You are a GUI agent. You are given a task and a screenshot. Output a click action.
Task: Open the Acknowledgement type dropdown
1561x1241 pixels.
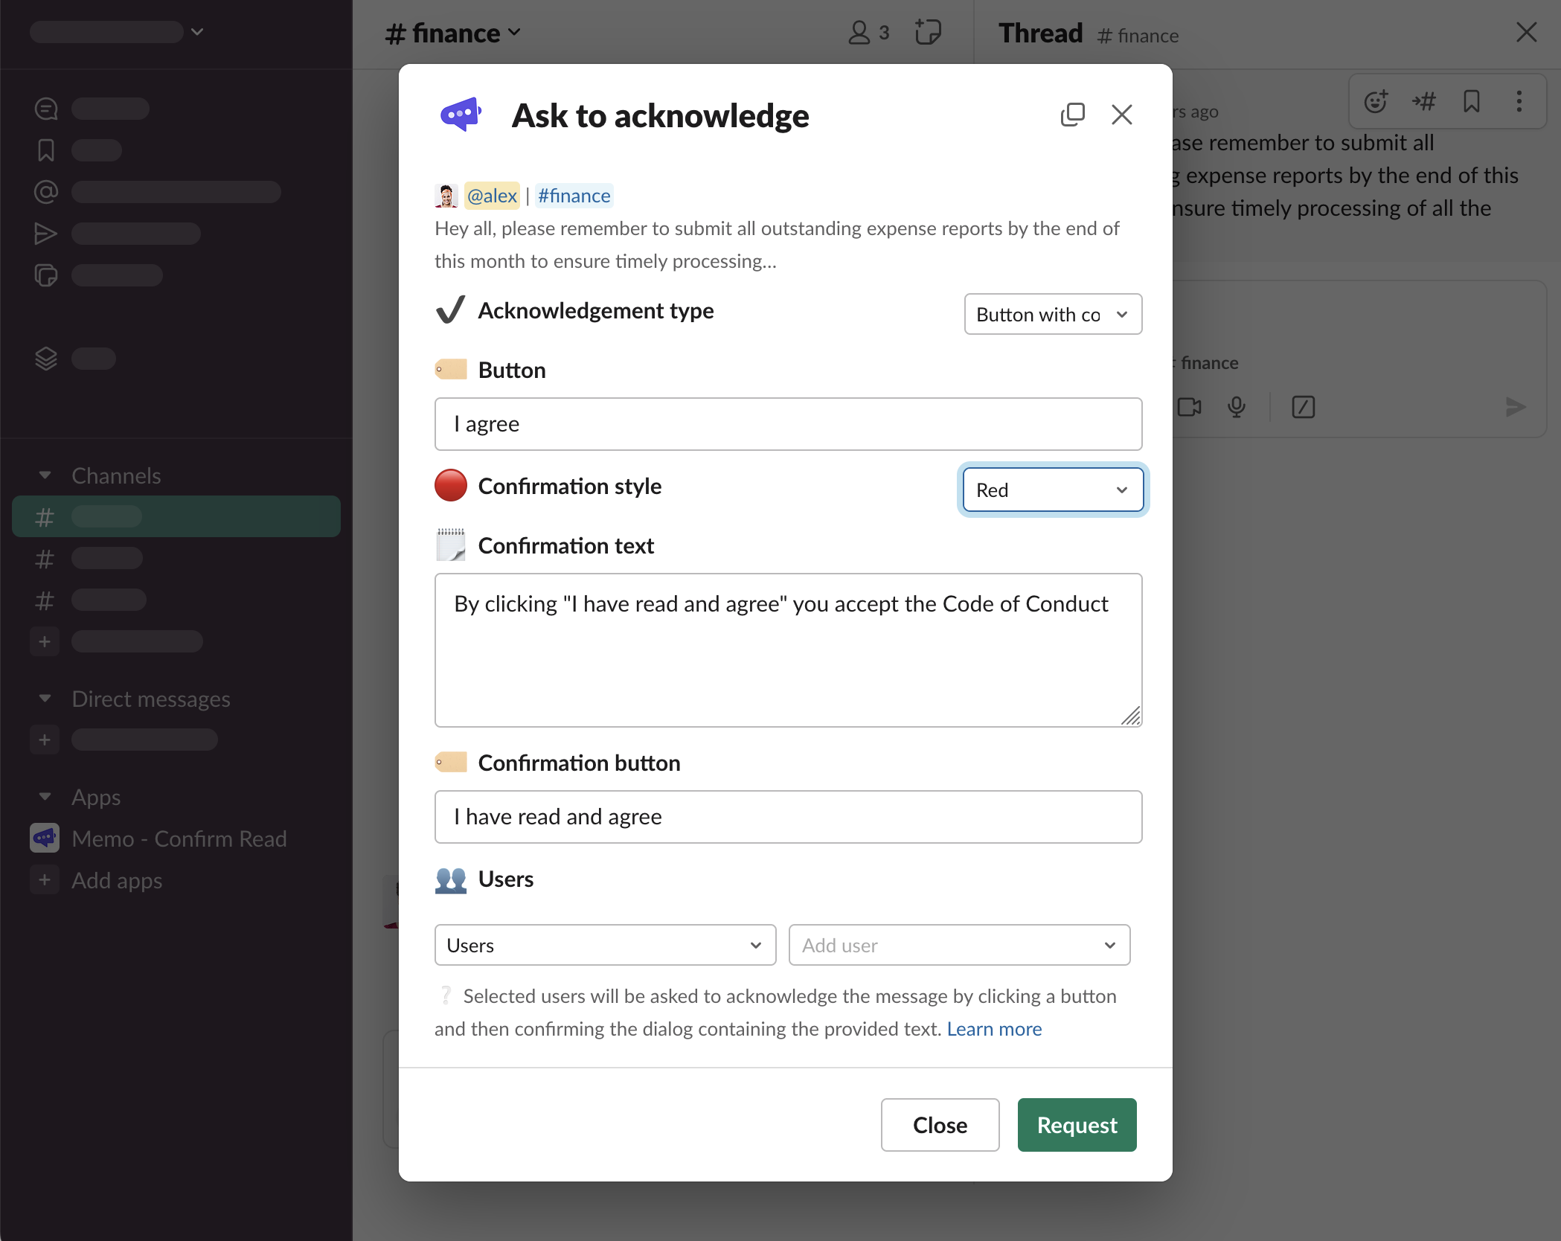click(1052, 314)
